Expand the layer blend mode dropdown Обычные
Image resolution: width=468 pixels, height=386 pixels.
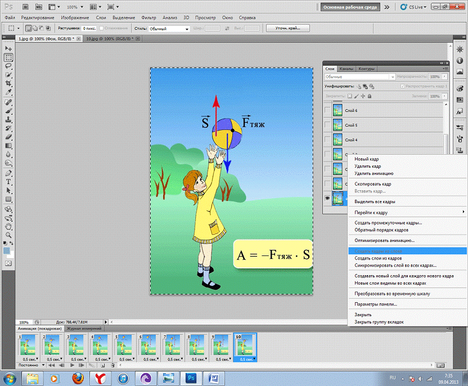pyautogui.click(x=360, y=76)
